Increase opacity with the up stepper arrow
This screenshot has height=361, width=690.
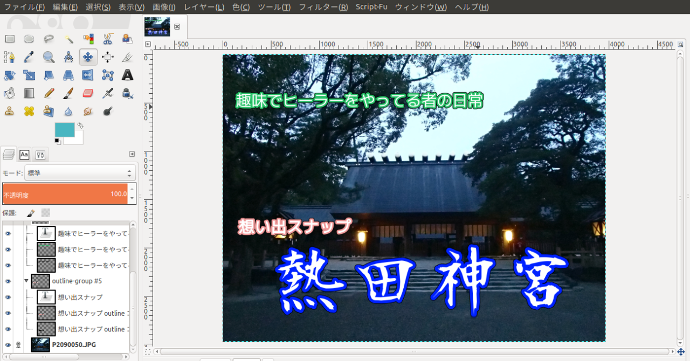click(133, 190)
